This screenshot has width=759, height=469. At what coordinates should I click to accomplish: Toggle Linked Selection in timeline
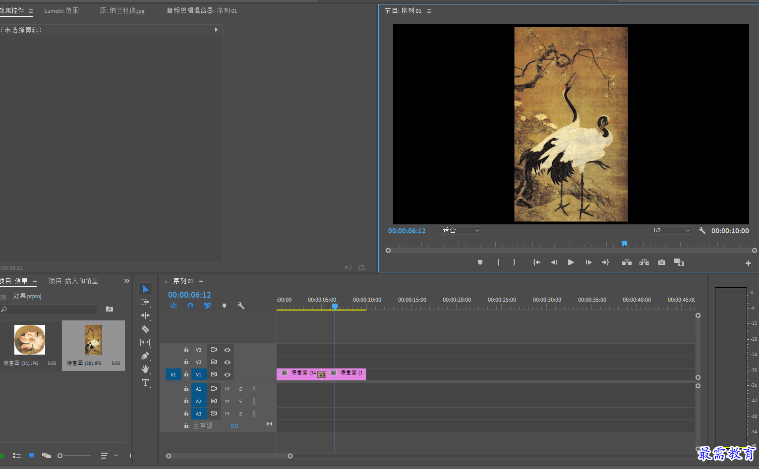[207, 306]
